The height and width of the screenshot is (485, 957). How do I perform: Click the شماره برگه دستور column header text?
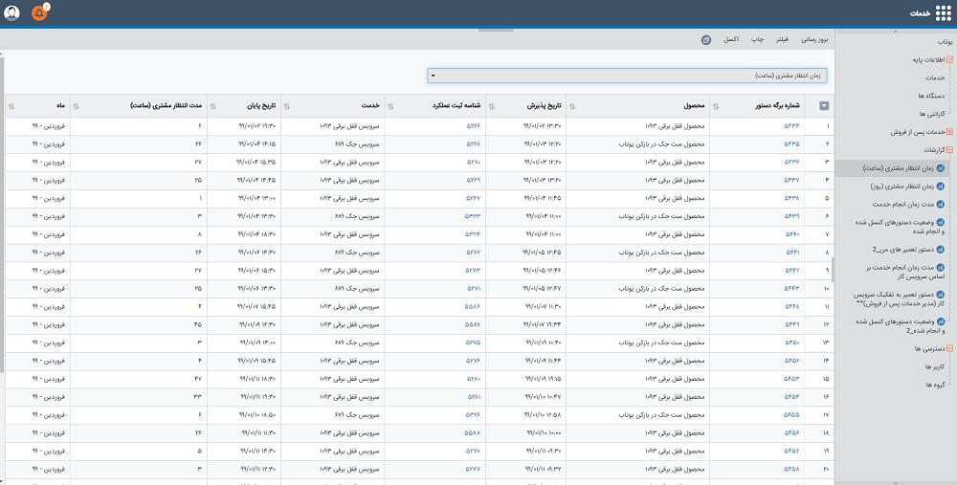(777, 106)
